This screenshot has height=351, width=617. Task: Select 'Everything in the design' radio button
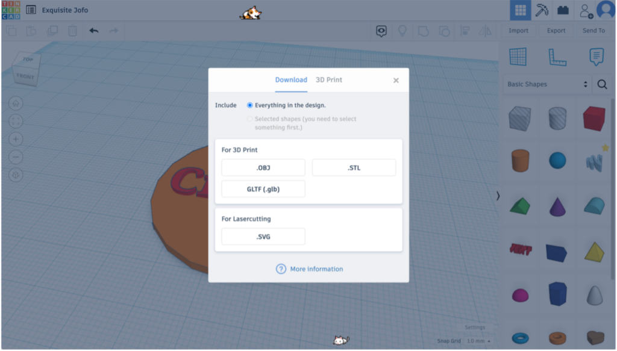coord(250,105)
